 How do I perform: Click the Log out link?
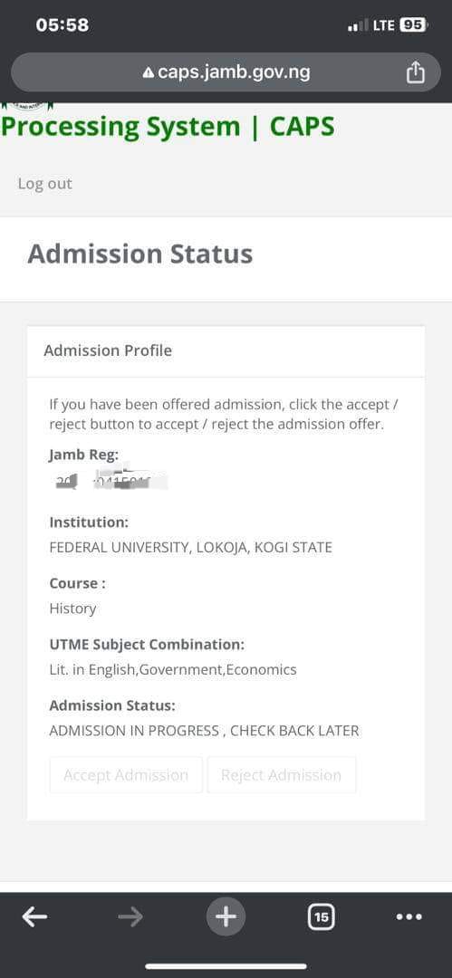(x=45, y=183)
